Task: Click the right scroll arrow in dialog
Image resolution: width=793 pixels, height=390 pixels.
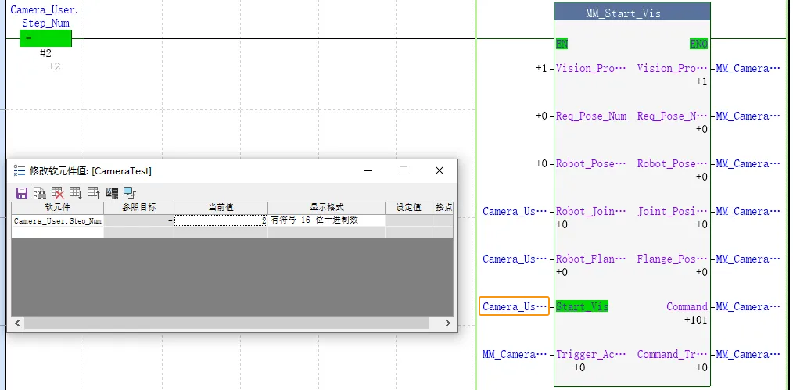Action: tap(447, 324)
